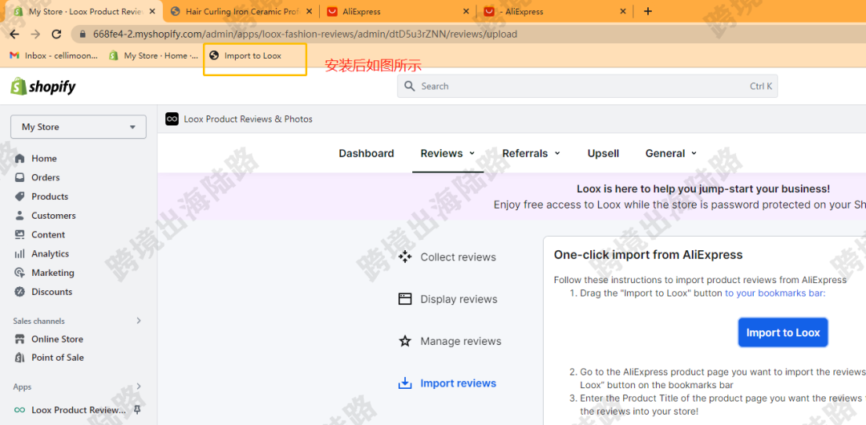The height and width of the screenshot is (425, 866).
Task: Click the Orders inbox icon
Action: [20, 177]
